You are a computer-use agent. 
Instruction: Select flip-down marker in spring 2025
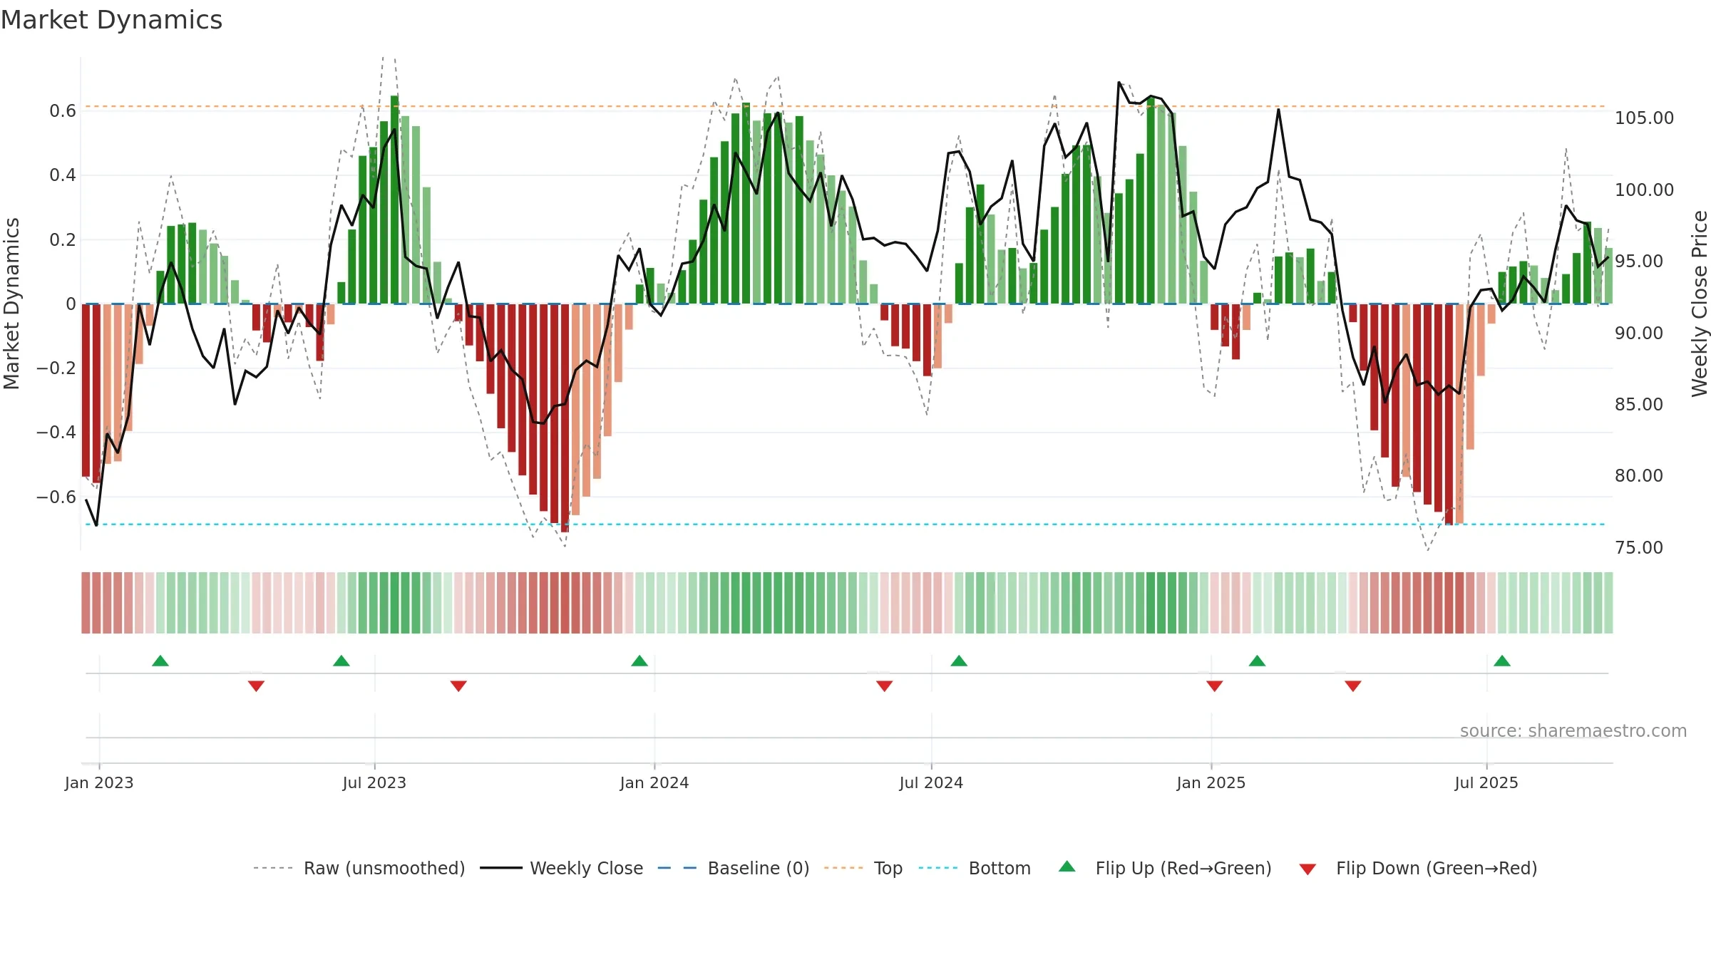pos(1353,686)
